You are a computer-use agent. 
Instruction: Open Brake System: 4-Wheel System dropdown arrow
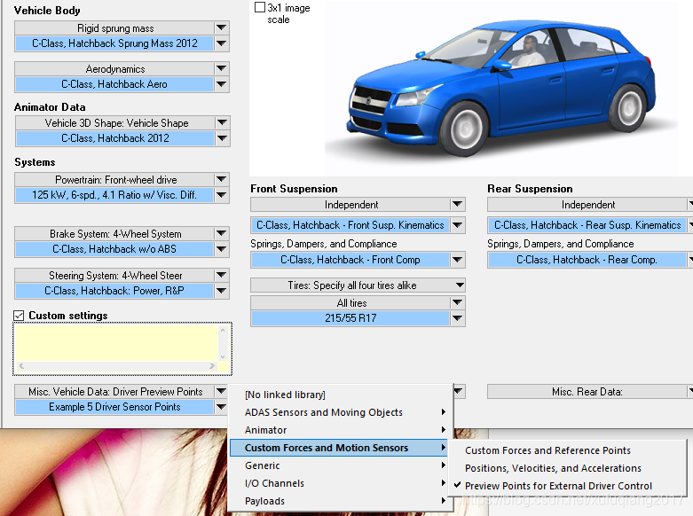point(222,233)
